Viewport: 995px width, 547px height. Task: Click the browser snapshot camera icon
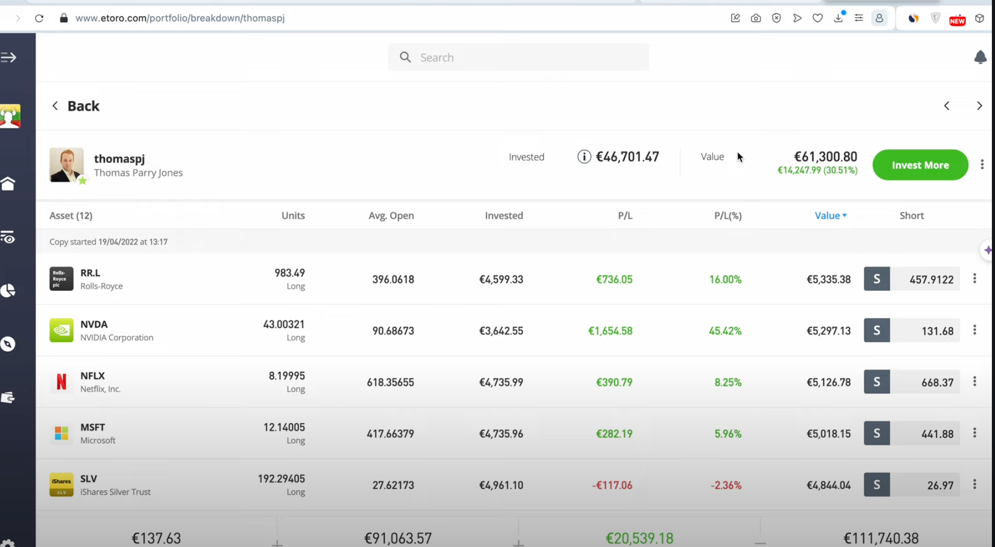point(756,18)
